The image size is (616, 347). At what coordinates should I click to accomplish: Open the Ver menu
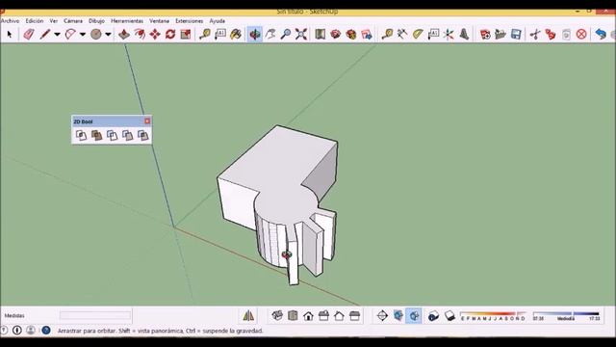(54, 21)
